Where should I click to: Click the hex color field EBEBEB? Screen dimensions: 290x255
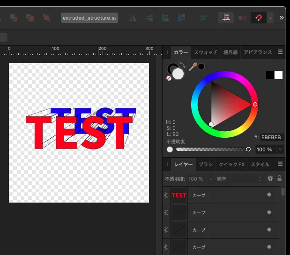point(272,137)
